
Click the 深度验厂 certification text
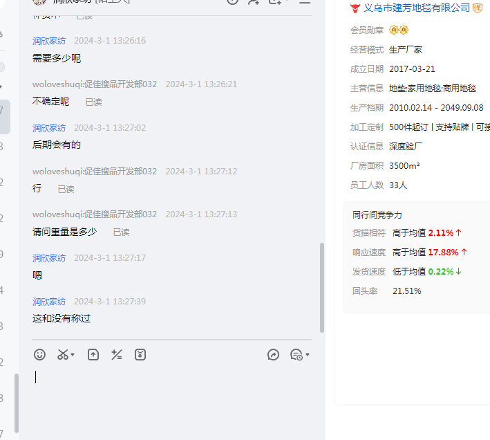[x=406, y=146]
